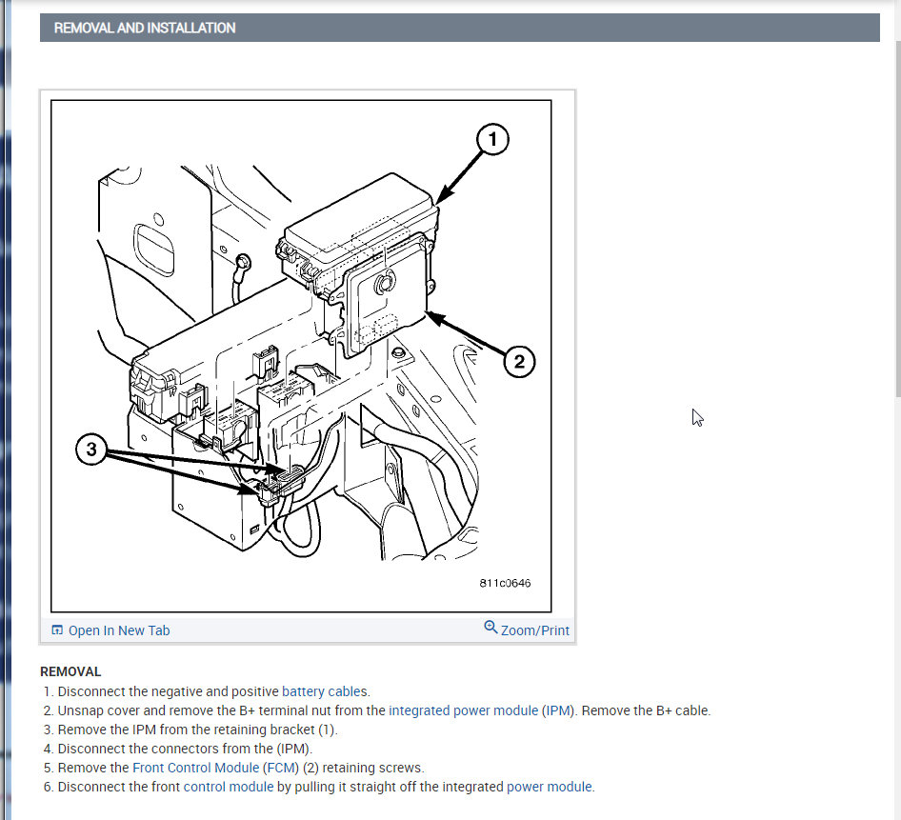The image size is (901, 820).
Task: Open the Zoom/Print link
Action: click(x=534, y=630)
